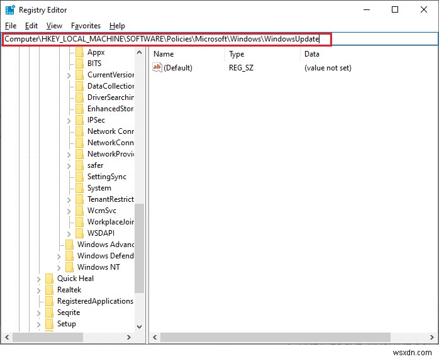Expand the Quick Heal key
Image resolution: width=439 pixels, height=359 pixels.
(38, 279)
